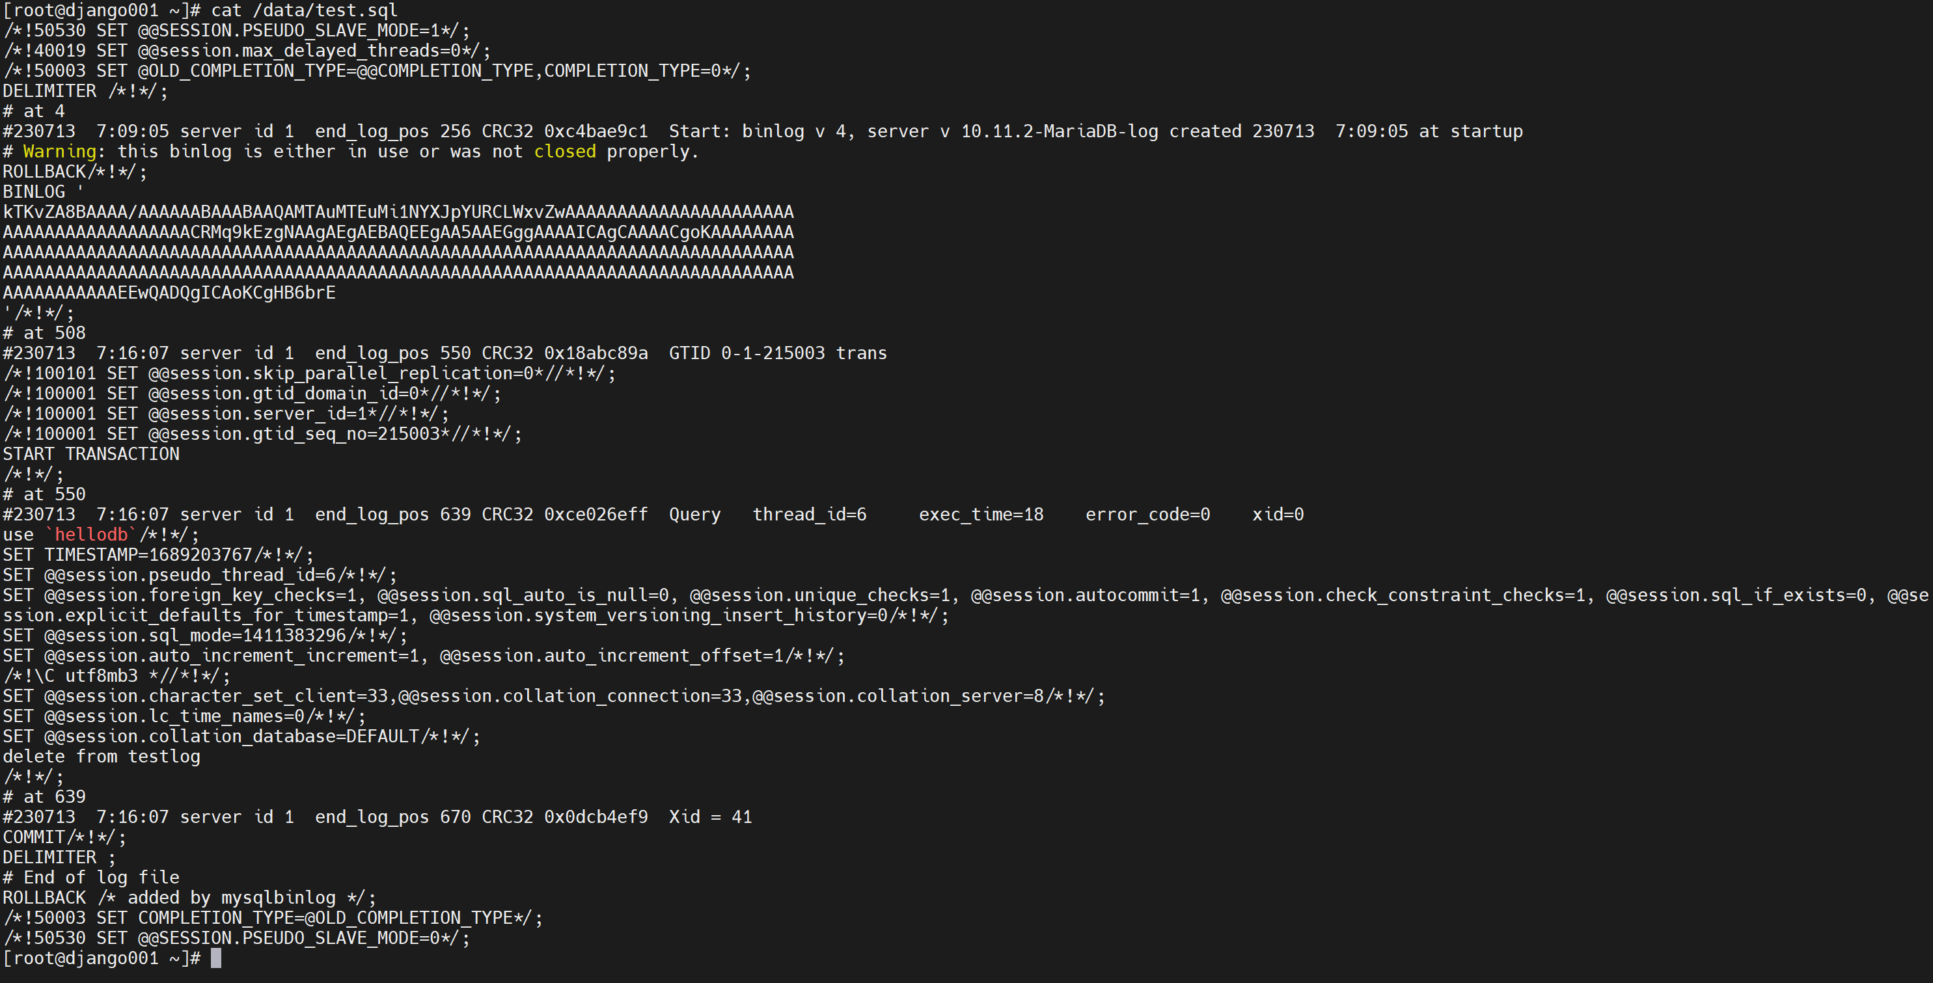The height and width of the screenshot is (983, 1933).
Task: Click the red 'hellodb' database name
Action: pos(91,535)
